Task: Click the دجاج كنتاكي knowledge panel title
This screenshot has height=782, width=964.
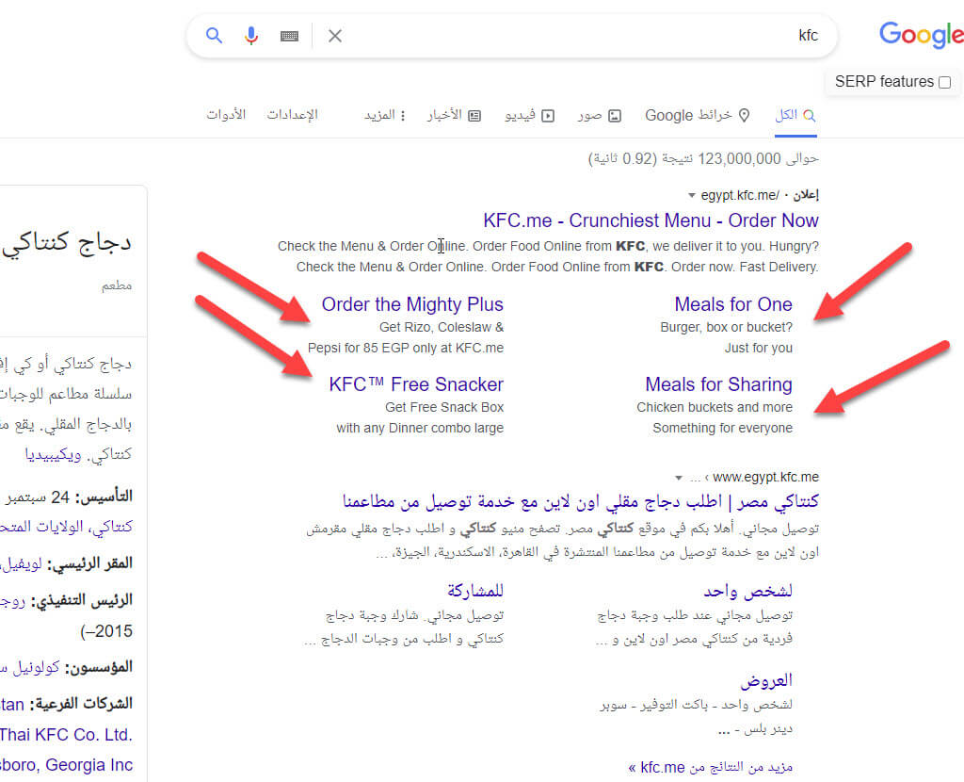Action: click(x=67, y=242)
